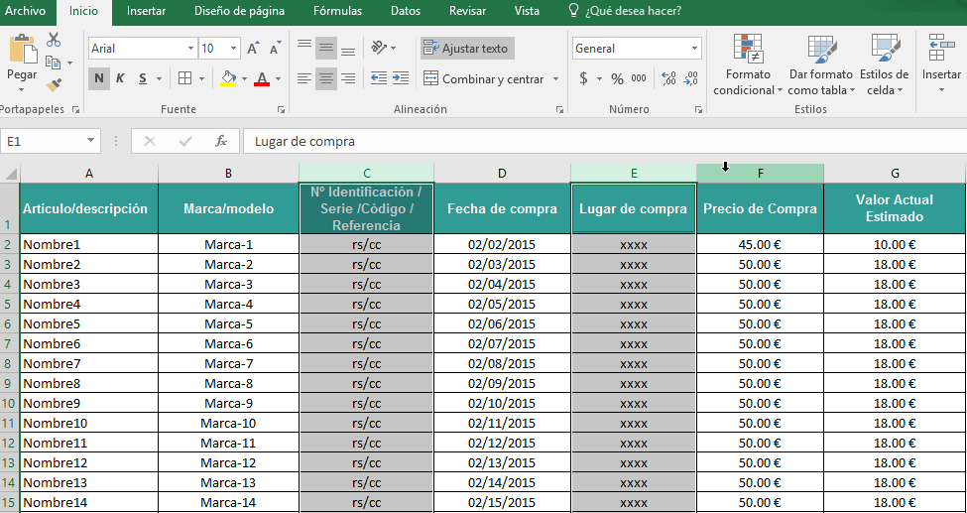Switch to Diseño de página tab
The width and height of the screenshot is (967, 513).
pos(239,11)
